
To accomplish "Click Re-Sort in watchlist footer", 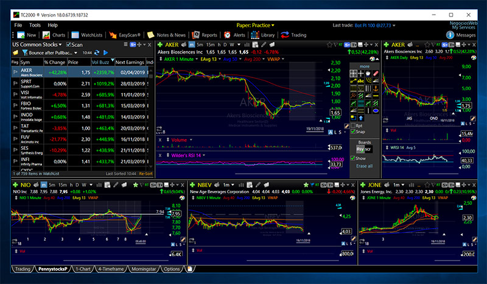I will (145, 174).
